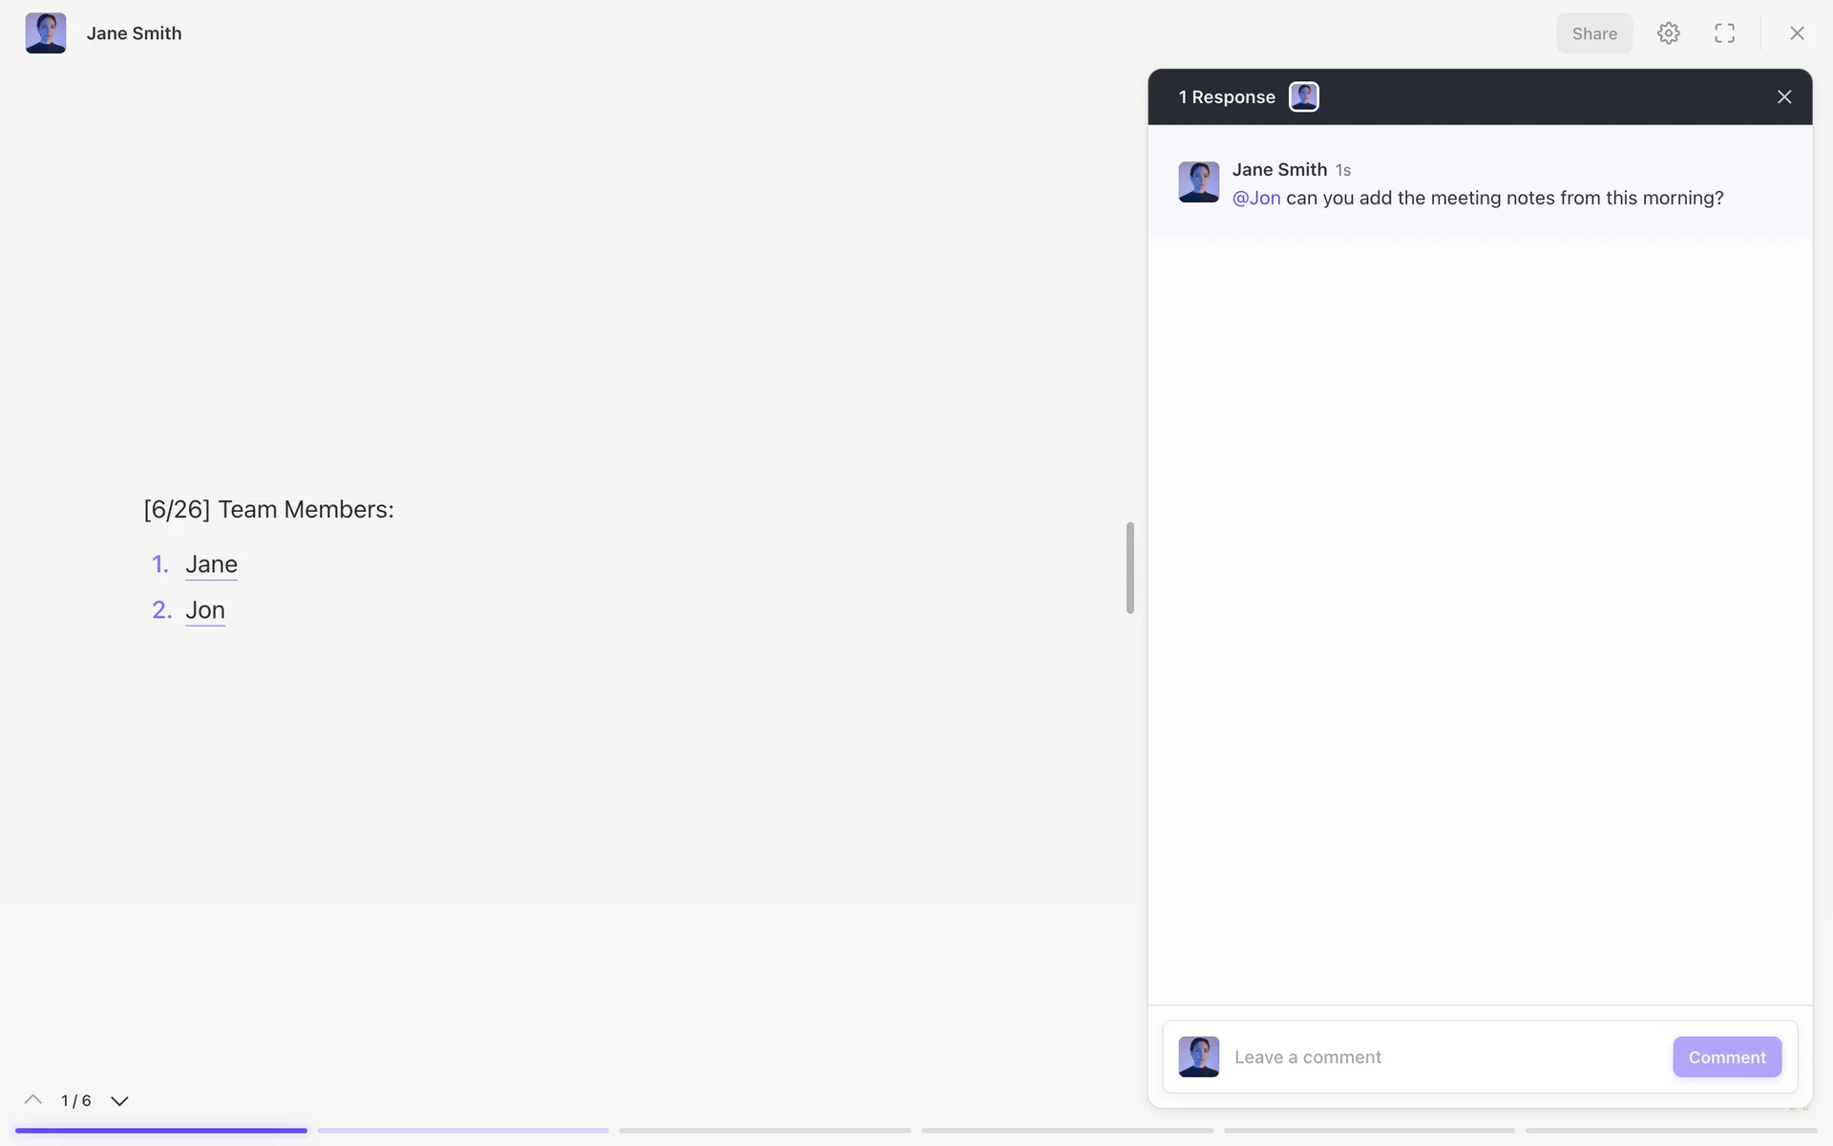Screen dimensions: 1833x1146
Task: Toggle fullscreen mode icon
Action: (x=1724, y=33)
